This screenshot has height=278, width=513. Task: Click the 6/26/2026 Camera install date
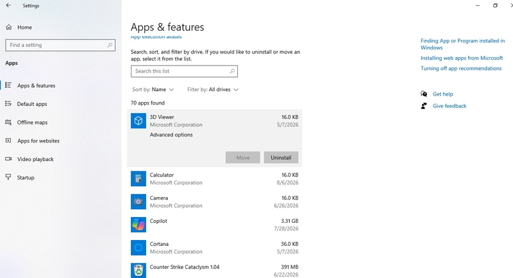[286, 205]
